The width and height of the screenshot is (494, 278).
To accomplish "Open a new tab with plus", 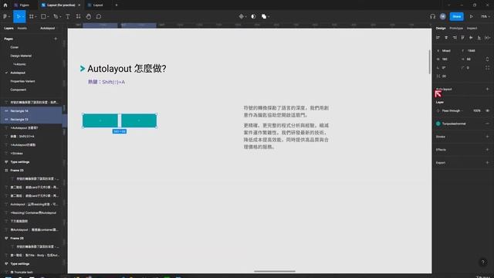I will tap(117, 5).
